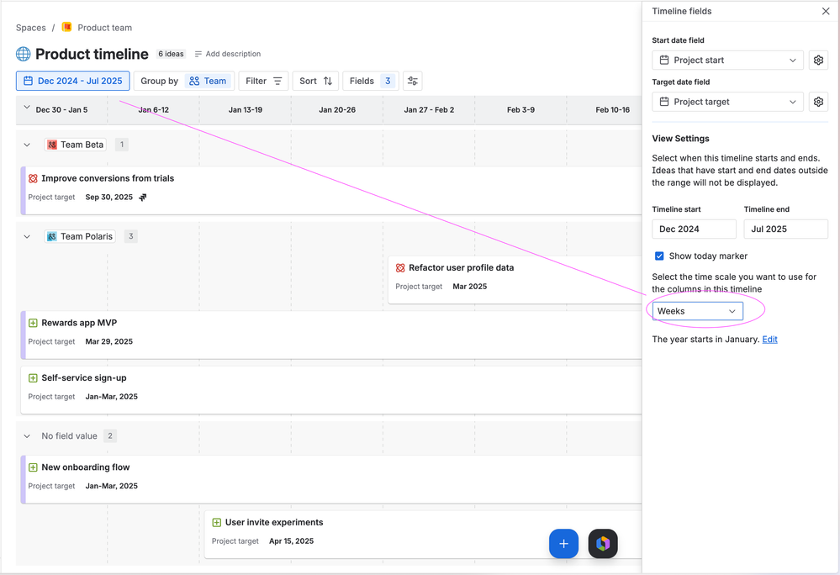Click the Jan 13-19 column header
This screenshot has width=840, height=575.
tap(246, 110)
